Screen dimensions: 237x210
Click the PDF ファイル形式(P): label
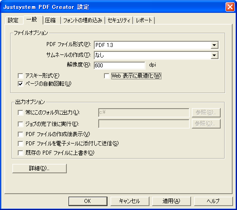click(x=69, y=44)
